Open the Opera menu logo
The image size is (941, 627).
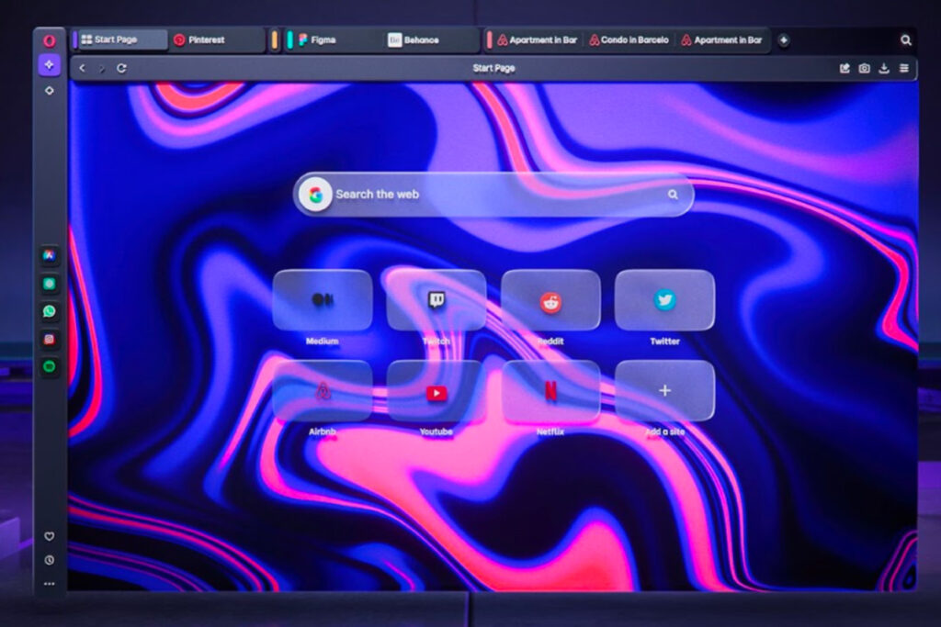pos(50,40)
